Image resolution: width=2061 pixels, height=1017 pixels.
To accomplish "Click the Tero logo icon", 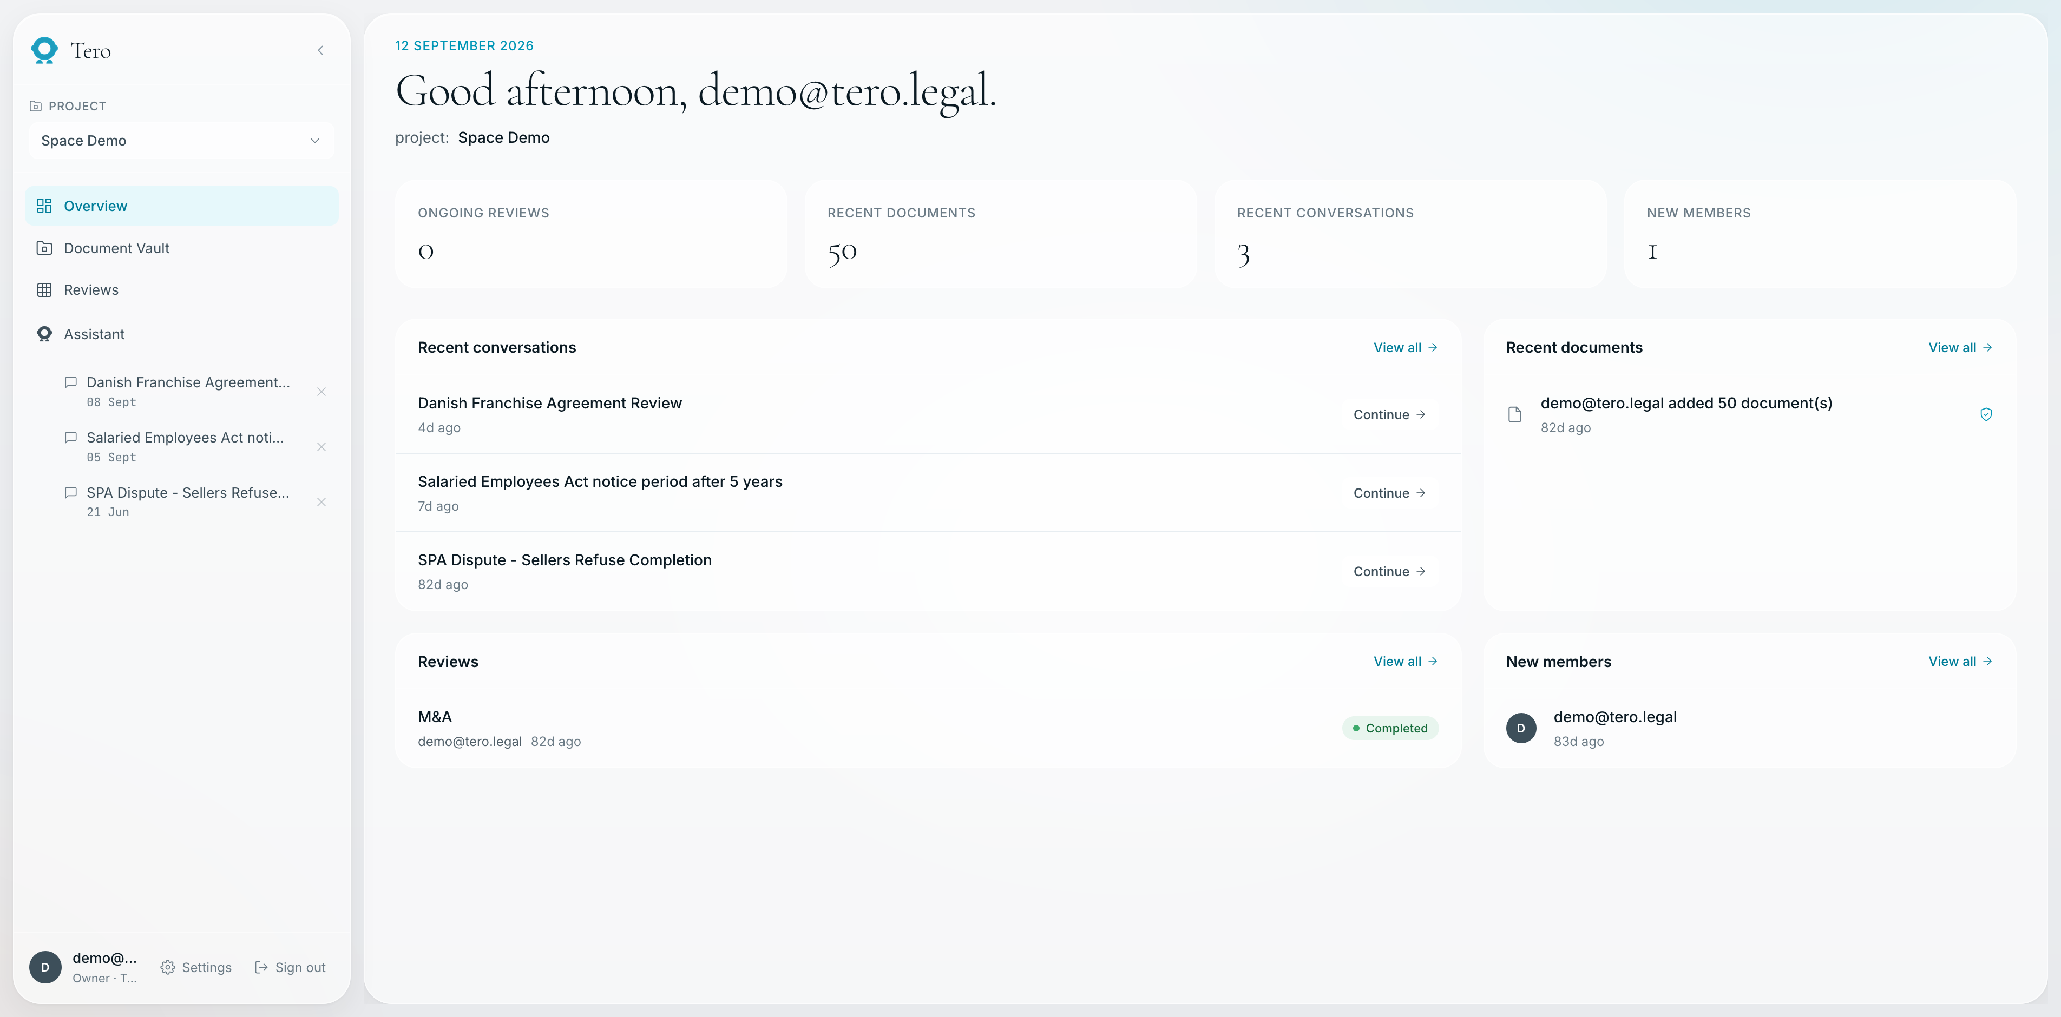I will pos(44,50).
